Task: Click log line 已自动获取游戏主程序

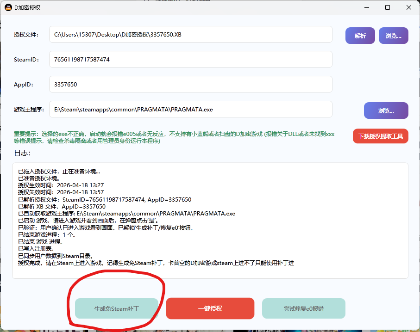Action: pyautogui.click(x=126, y=214)
